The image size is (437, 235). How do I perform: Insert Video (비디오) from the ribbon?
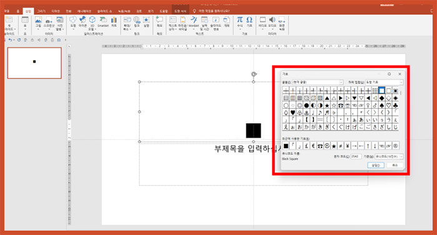tap(263, 23)
